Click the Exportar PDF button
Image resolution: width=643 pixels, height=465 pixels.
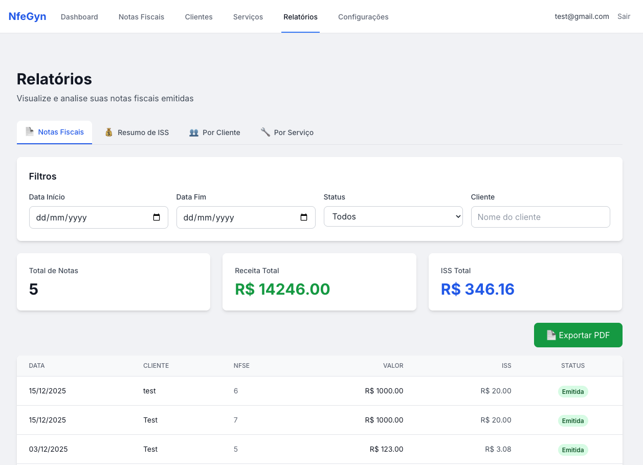(578, 335)
